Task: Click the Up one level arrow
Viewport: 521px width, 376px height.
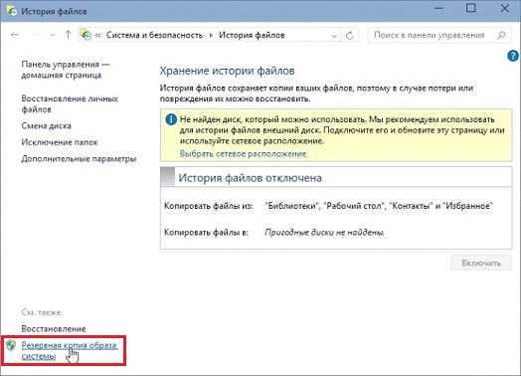Action: (68, 35)
